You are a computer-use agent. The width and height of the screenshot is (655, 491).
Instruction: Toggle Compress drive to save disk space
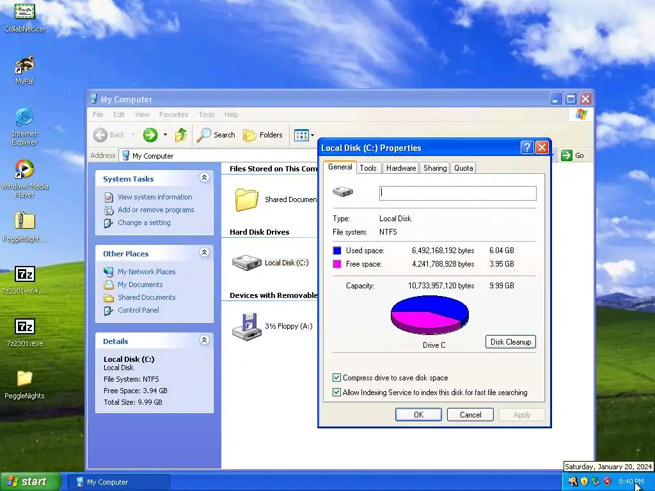coord(336,377)
